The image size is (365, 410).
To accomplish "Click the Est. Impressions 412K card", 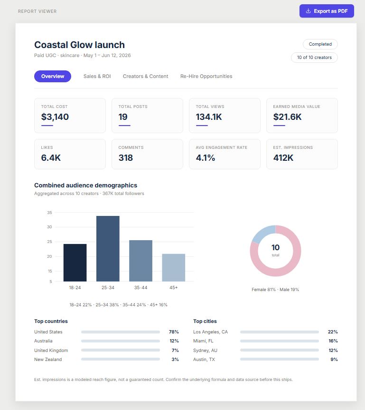I will tap(302, 154).
